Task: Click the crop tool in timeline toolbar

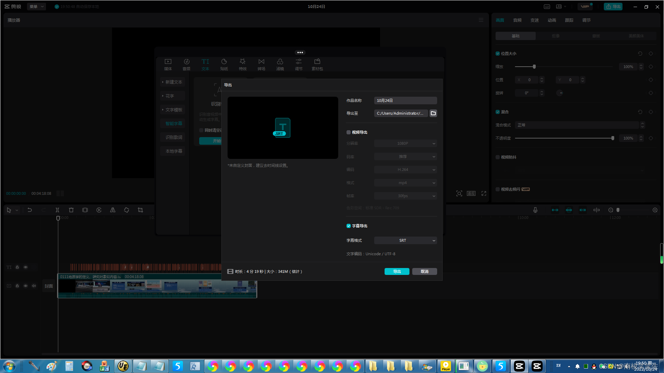Action: [x=140, y=210]
